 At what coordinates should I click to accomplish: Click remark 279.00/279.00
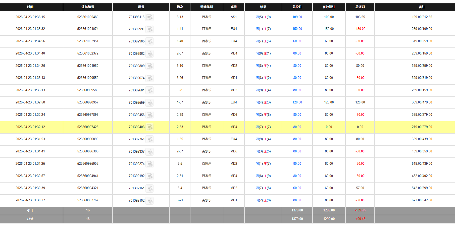click(x=422, y=127)
